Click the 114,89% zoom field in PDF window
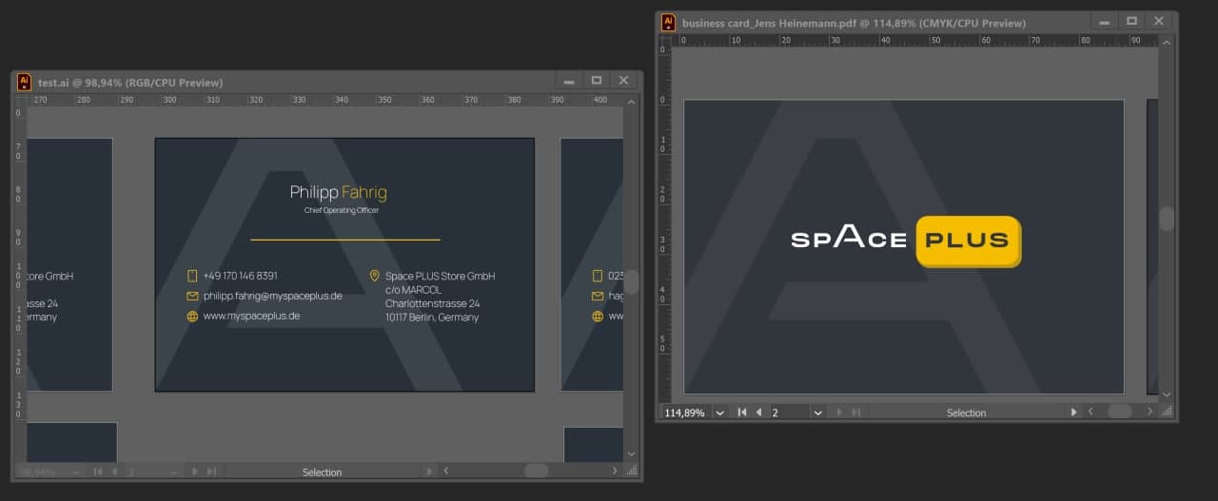Screen dimensions: 1218x501 685,413
